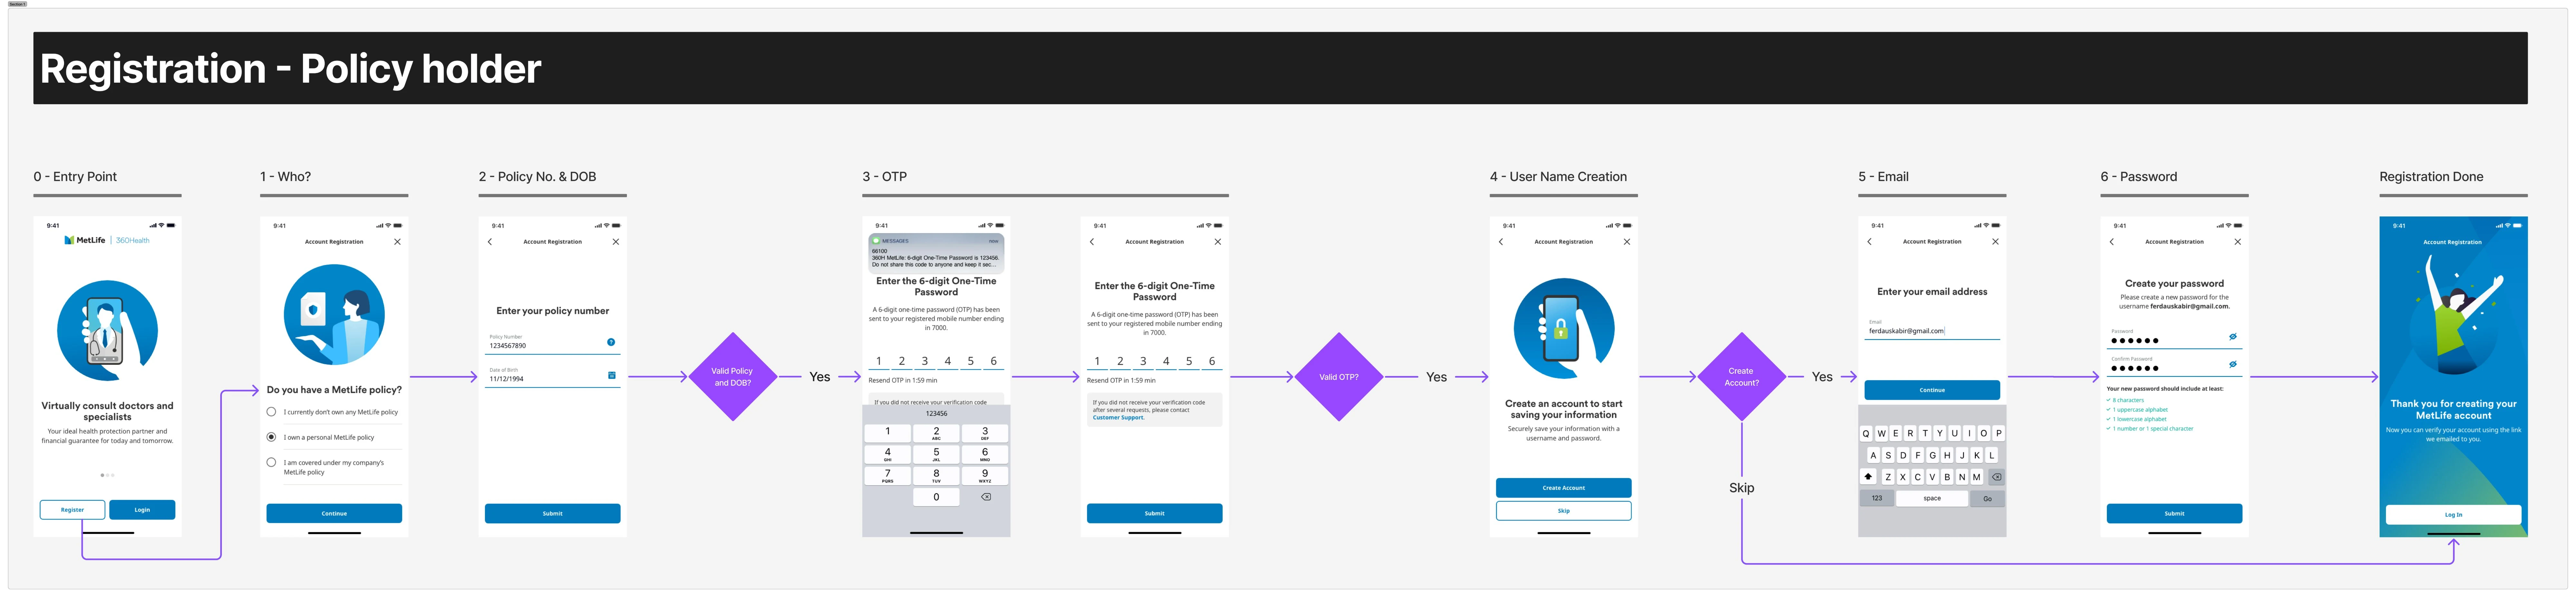
Task: Click the Create Account button
Action: [1564, 488]
